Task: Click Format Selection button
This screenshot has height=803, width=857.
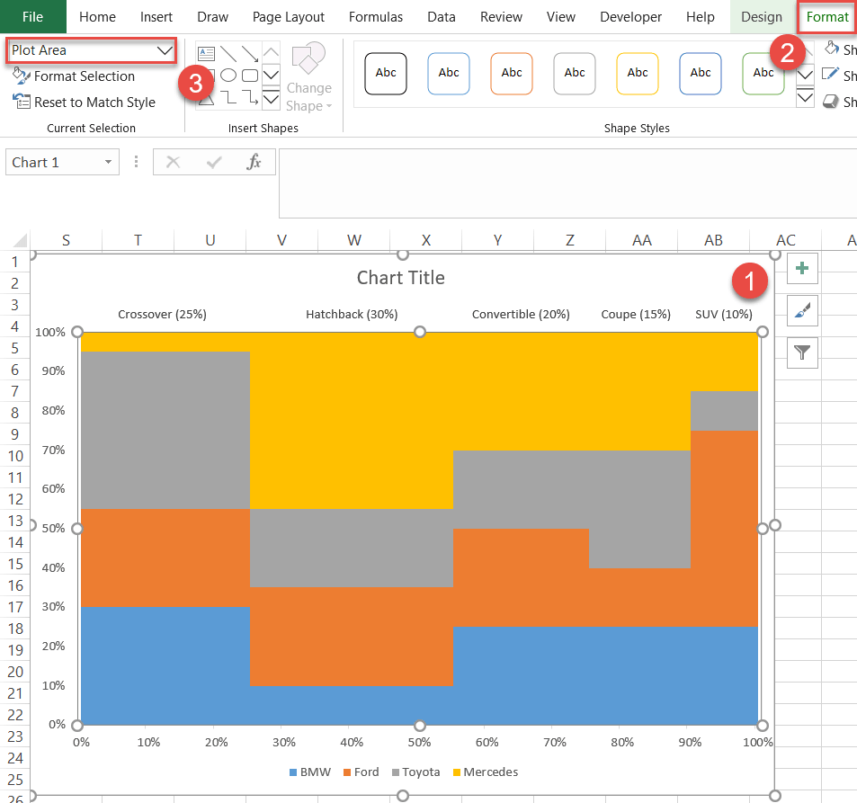Action: 74,76
